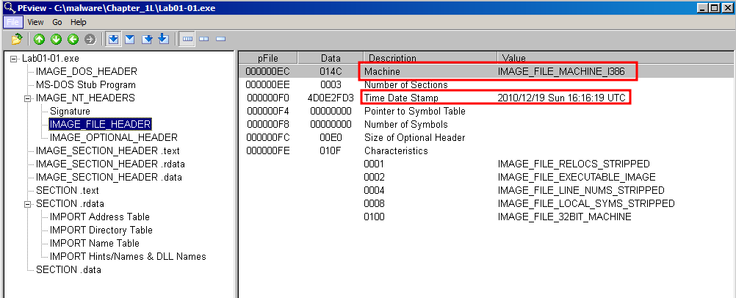
Task: Click IMAGE_FILE_RELOCS_STRIPPED value
Action: pyautogui.click(x=574, y=164)
